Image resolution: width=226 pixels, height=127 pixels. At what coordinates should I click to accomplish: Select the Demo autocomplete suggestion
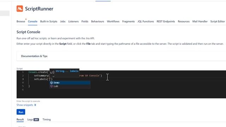pos(70,83)
